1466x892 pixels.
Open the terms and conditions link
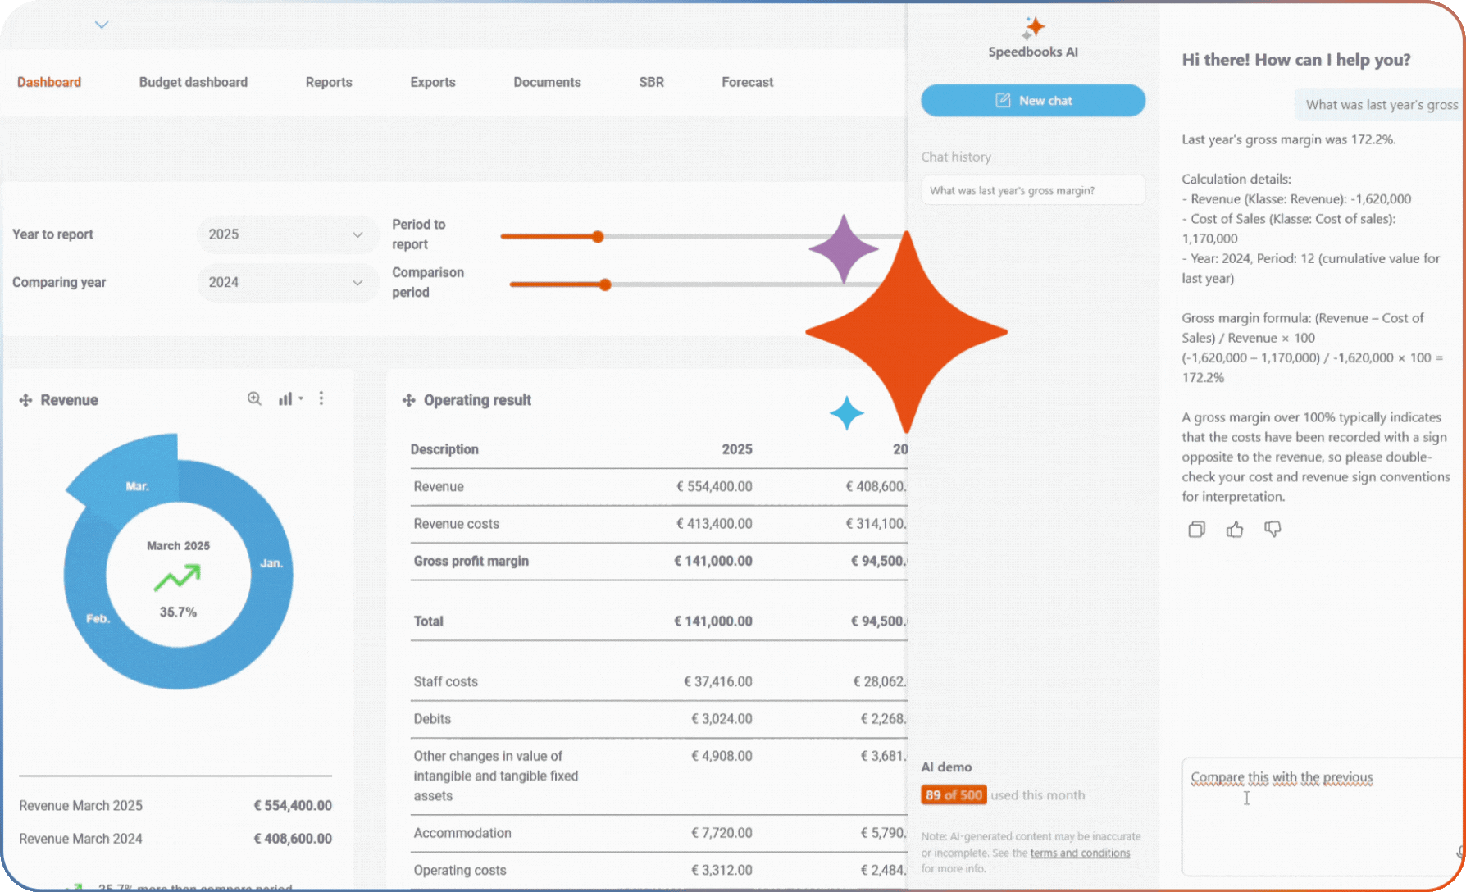(1081, 853)
